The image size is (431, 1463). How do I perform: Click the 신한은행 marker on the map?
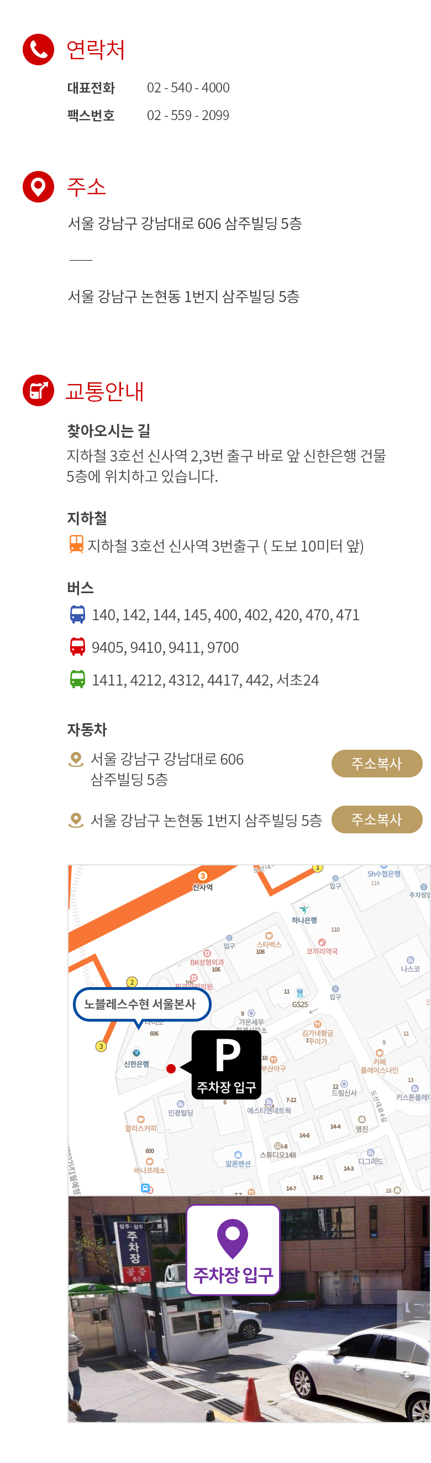[x=136, y=1059]
